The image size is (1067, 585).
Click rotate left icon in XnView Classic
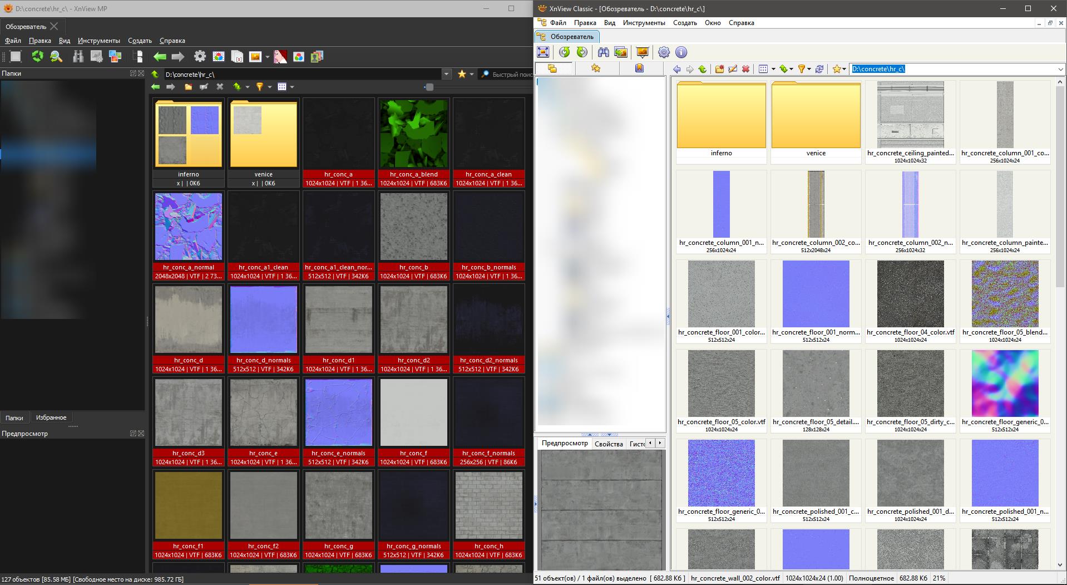[x=564, y=52]
